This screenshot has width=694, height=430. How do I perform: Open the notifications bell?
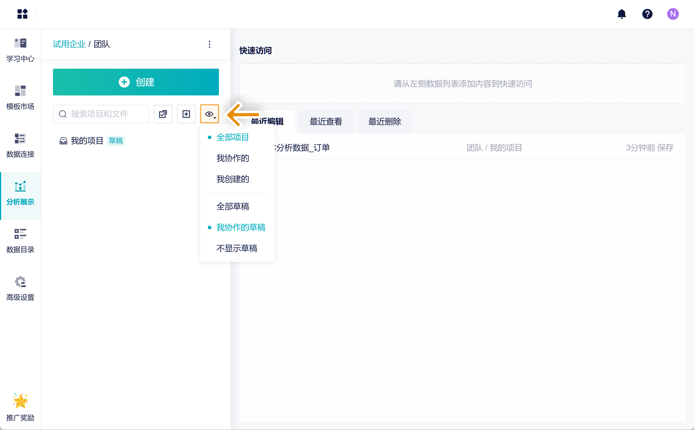point(622,14)
